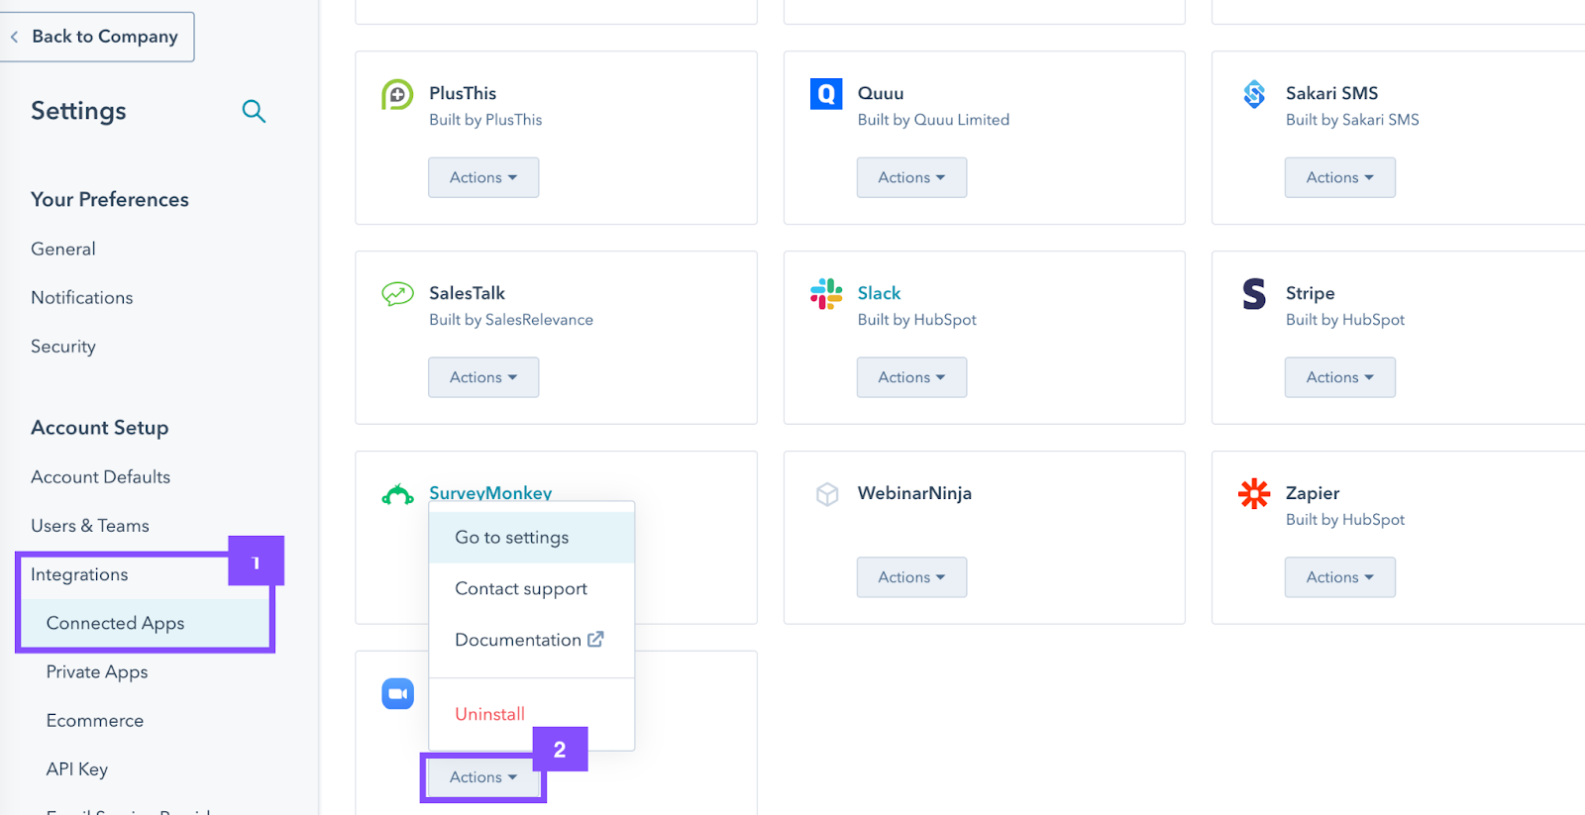Click the Zoom camera app logo
The width and height of the screenshot is (1585, 815).
397,694
